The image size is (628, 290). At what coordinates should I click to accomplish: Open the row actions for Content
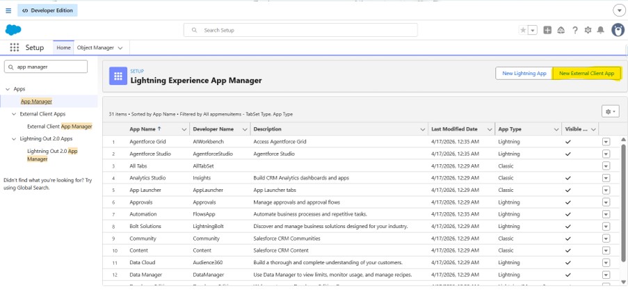[x=606, y=250]
